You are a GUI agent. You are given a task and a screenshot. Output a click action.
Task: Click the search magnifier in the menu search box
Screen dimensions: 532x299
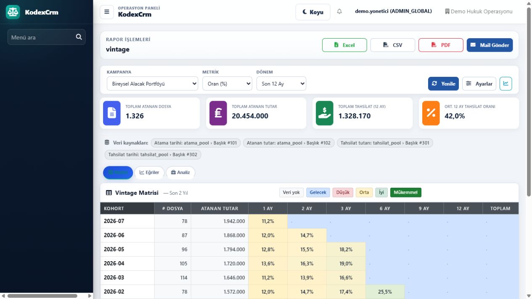[x=79, y=37]
